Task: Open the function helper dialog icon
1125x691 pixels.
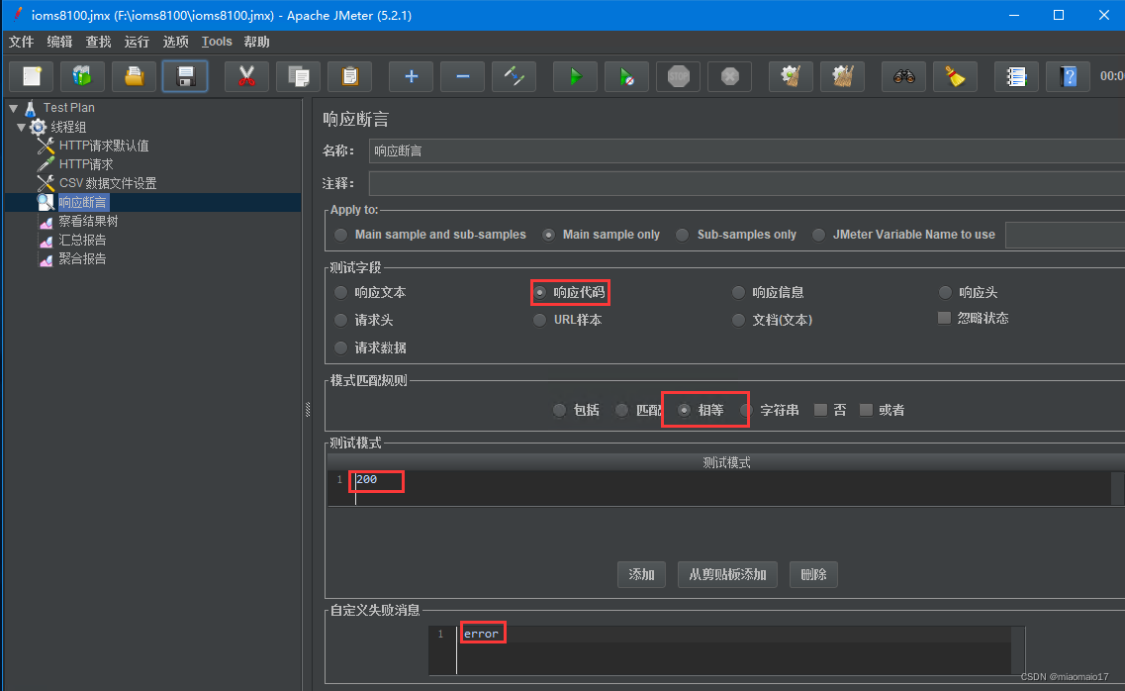Action: (x=1017, y=76)
